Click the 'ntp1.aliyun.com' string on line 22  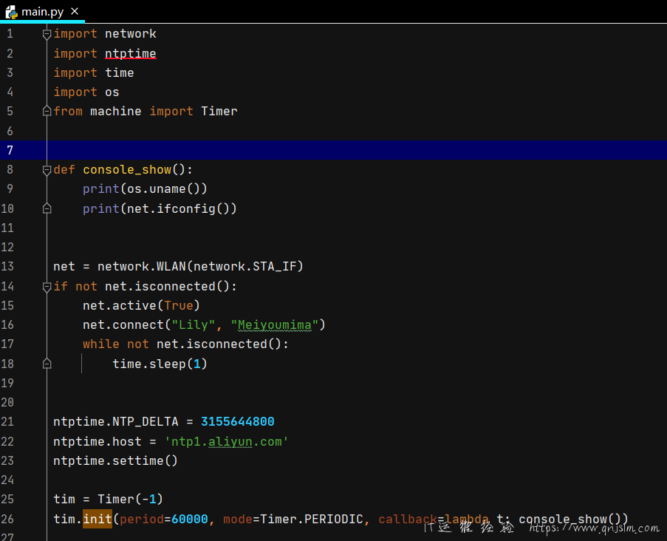(x=226, y=441)
